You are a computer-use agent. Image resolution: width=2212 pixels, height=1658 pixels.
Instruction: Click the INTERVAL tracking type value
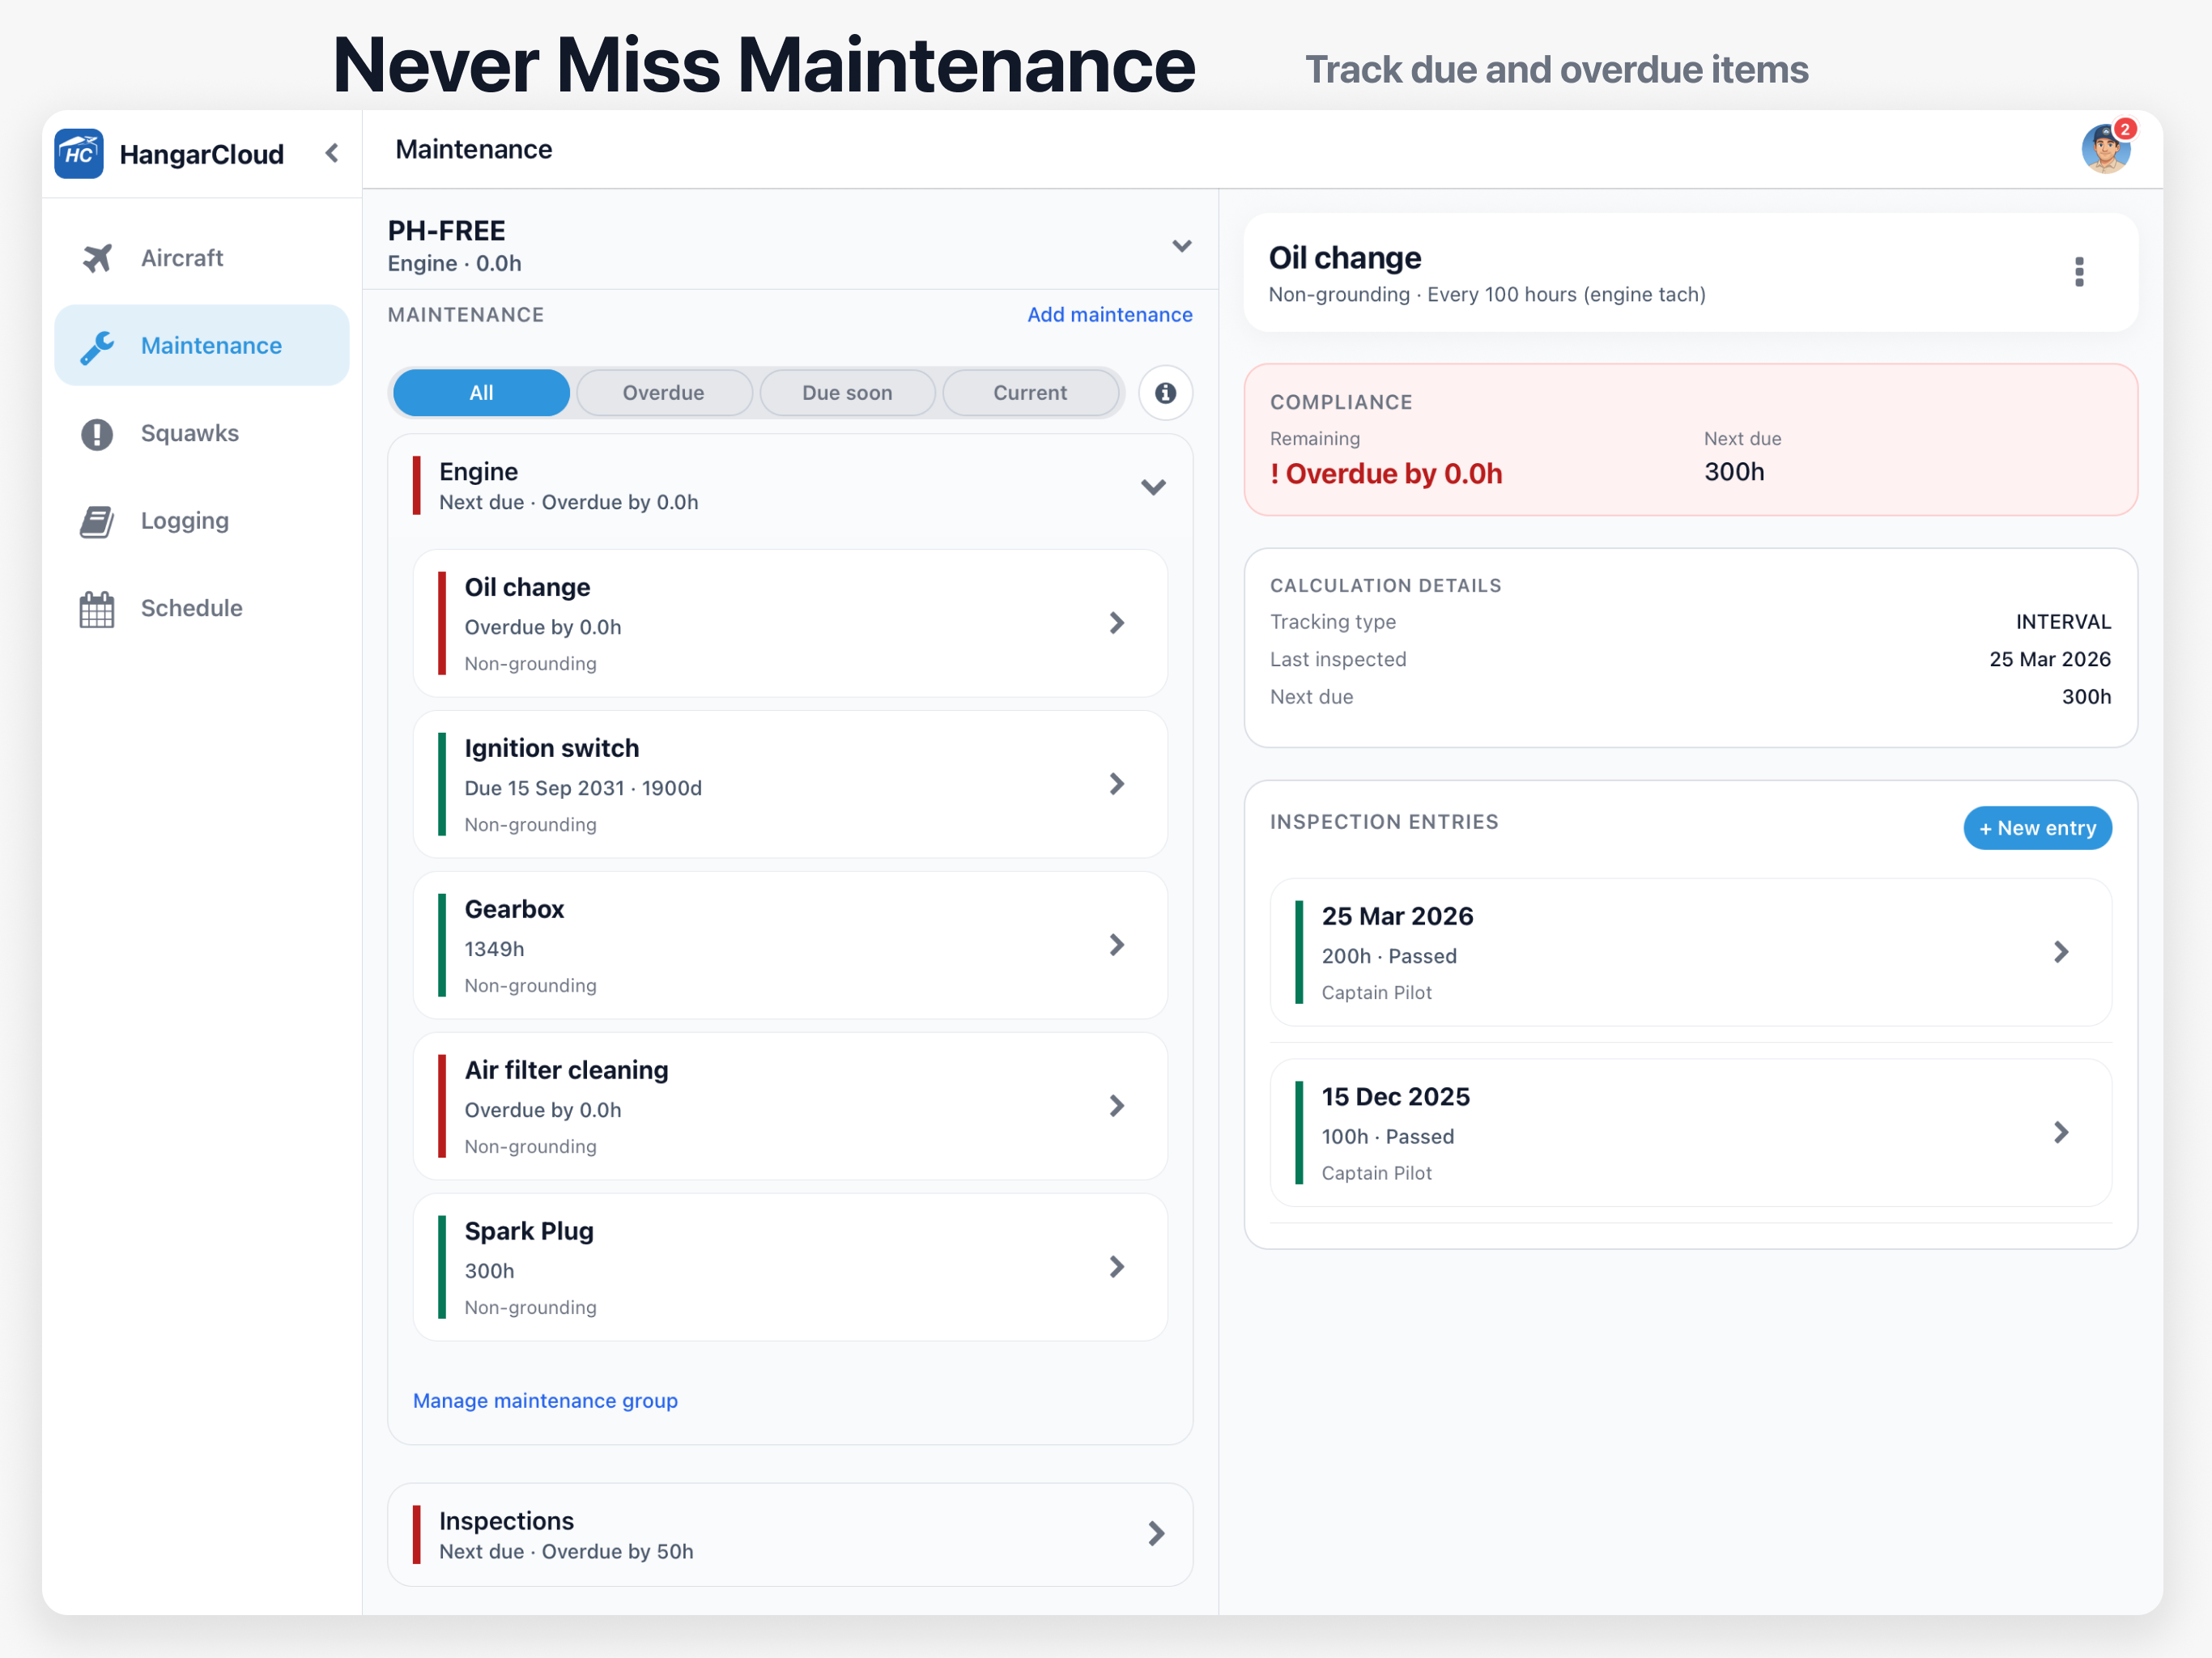(x=2063, y=622)
